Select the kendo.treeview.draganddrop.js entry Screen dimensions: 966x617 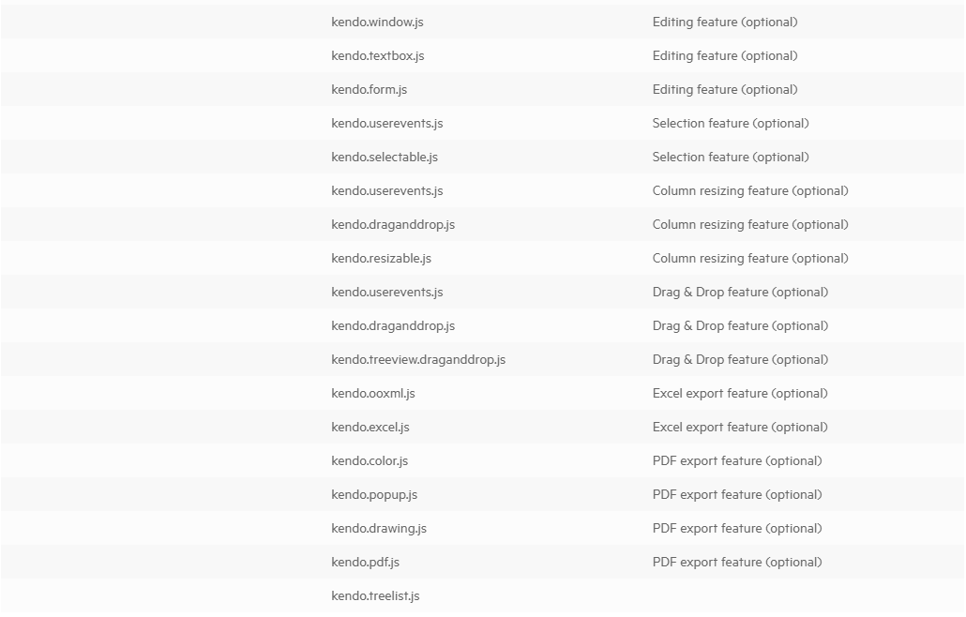tap(418, 360)
